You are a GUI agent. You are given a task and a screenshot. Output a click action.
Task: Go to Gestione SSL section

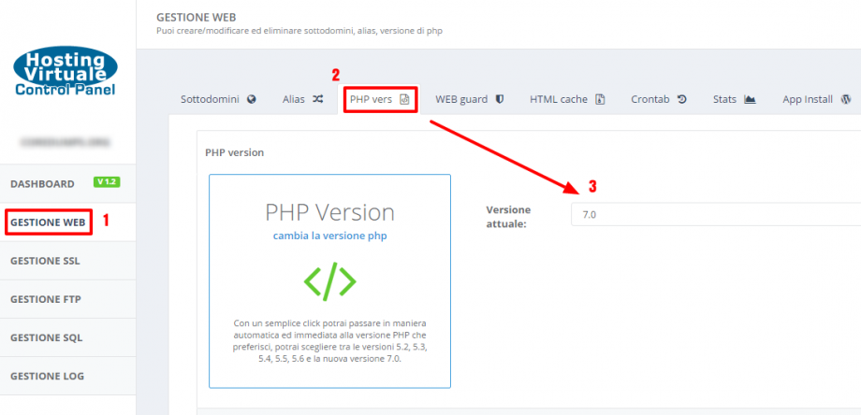[45, 261]
